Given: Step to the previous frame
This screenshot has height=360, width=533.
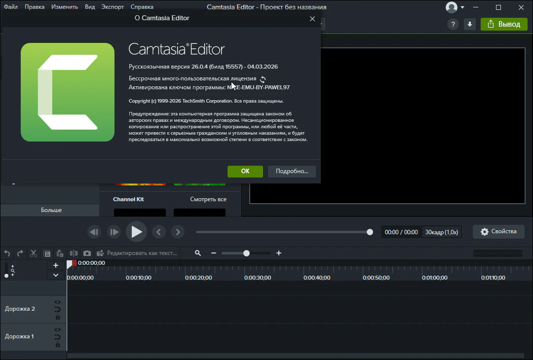Looking at the screenshot, I should coord(94,232).
